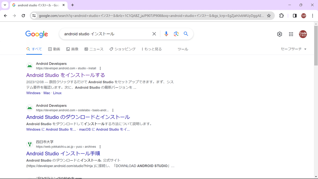318x179 pixels.
Task: Switch to the 画像 tab
Action: pyautogui.click(x=72, y=49)
